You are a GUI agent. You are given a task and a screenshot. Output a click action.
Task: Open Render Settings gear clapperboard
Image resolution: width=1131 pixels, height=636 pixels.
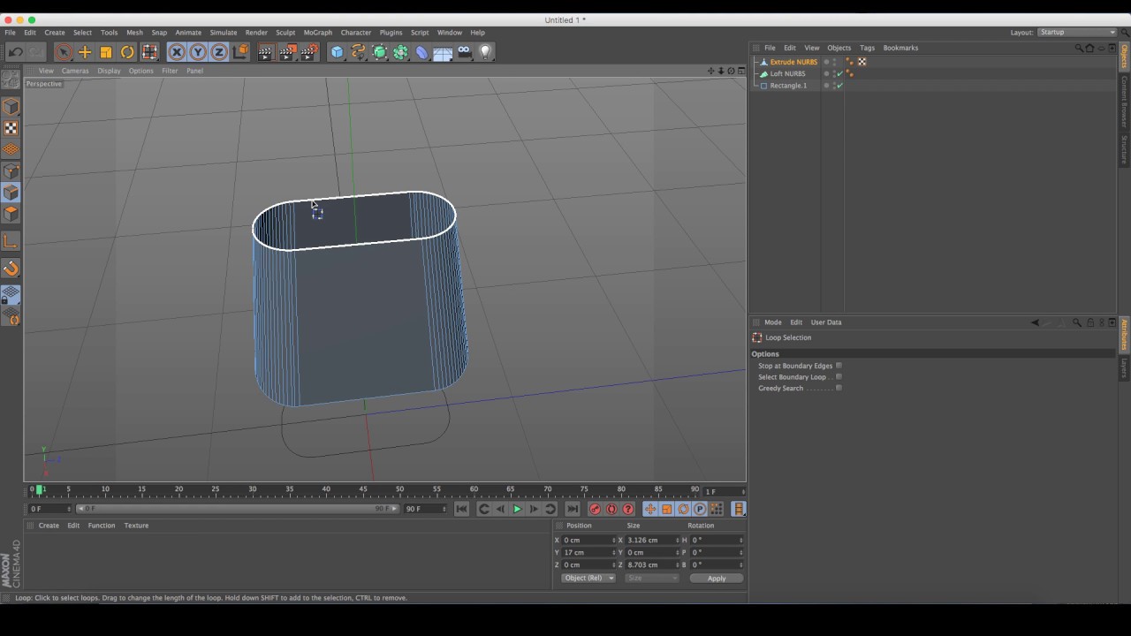click(308, 52)
